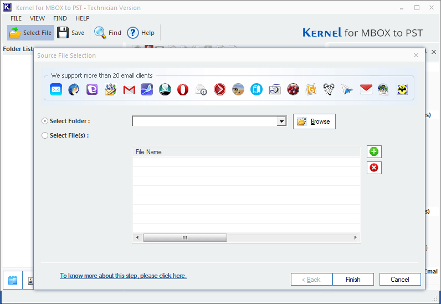This screenshot has width=441, height=304.
Task: Click the file list scroll left arrow
Action: tap(137, 237)
